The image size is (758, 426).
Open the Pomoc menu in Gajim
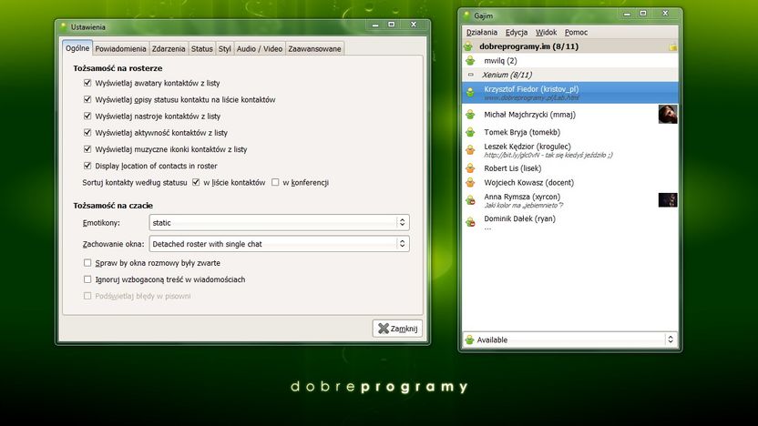(576, 33)
